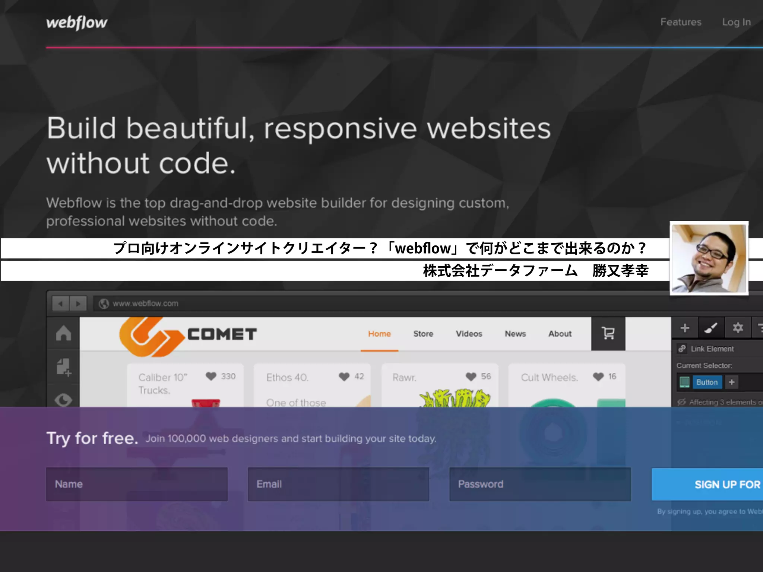Click the home icon in designer sidebar
This screenshot has width=763, height=572.
(63, 333)
